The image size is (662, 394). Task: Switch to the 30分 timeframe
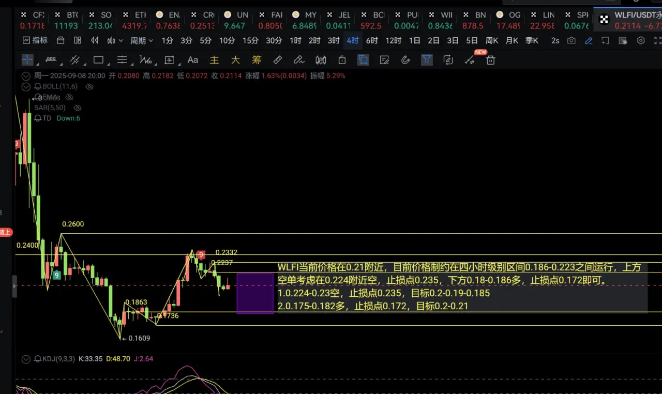(274, 40)
